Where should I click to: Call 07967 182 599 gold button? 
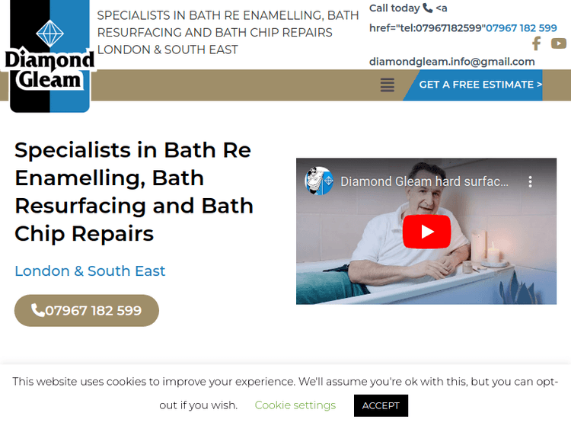click(87, 311)
